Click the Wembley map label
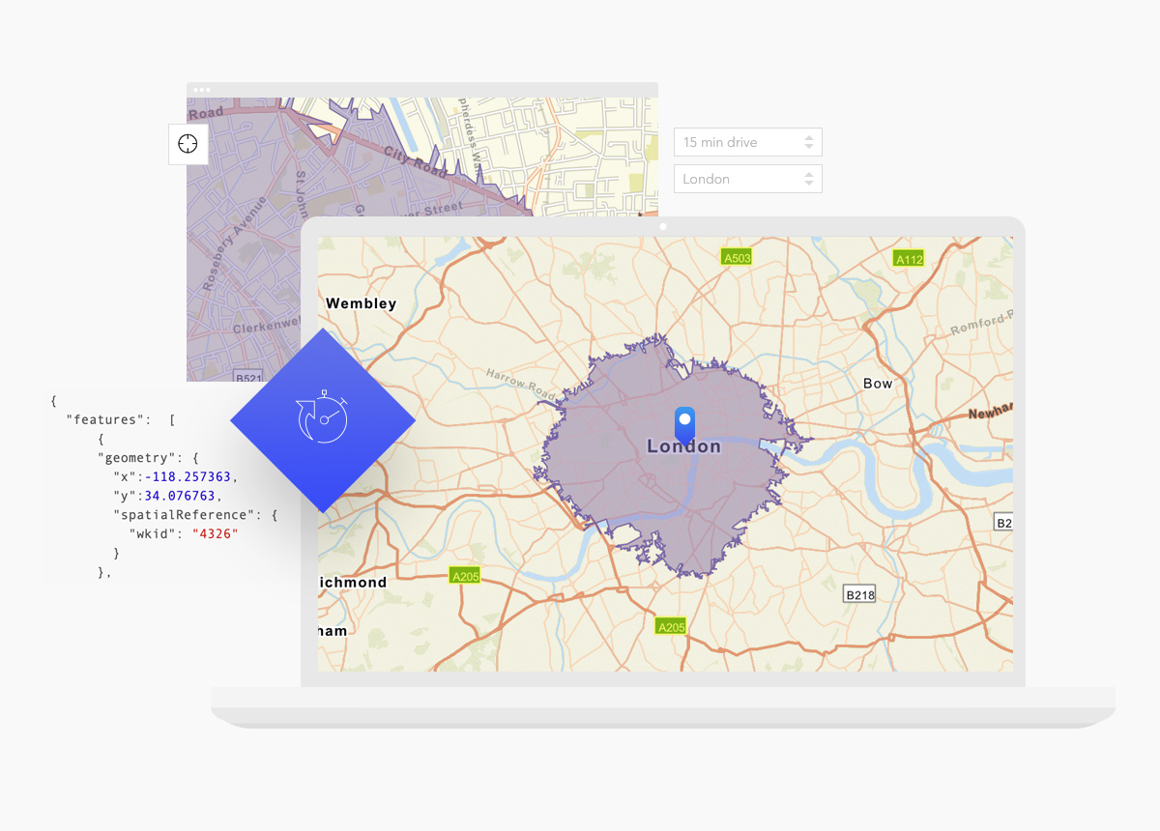 [x=362, y=303]
